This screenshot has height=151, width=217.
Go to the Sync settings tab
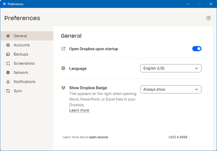pos(18,91)
